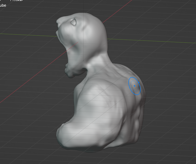Click the 'ube' object name label
Viewport: 196px width, 164px height.
(x=3, y=5)
